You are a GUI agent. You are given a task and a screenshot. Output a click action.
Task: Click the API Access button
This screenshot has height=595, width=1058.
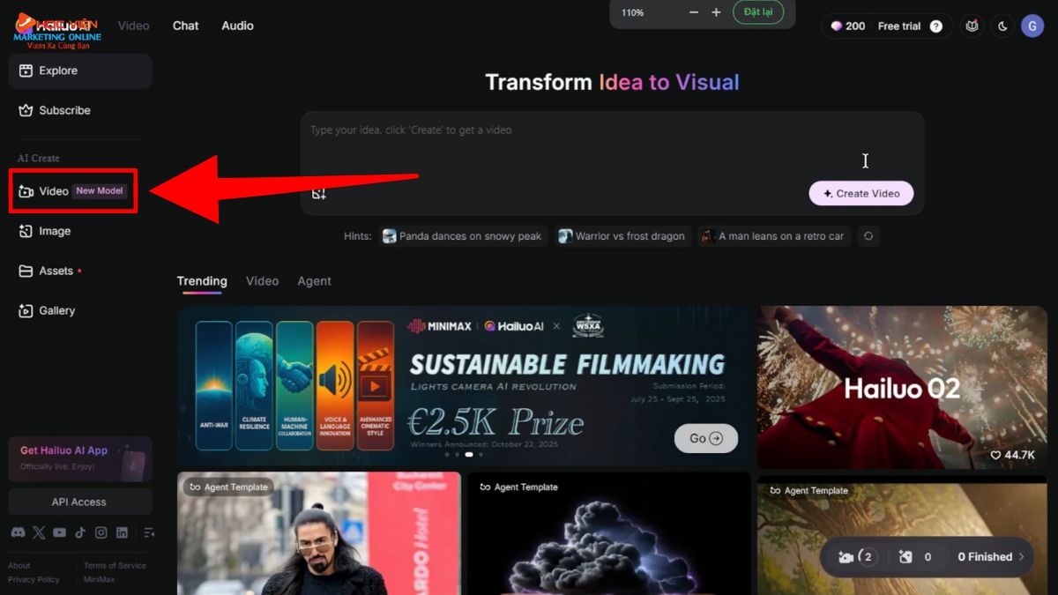point(80,502)
